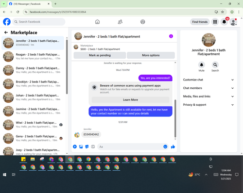Click Learn More about payment scams
This screenshot has width=243, height=193.
coord(131,100)
